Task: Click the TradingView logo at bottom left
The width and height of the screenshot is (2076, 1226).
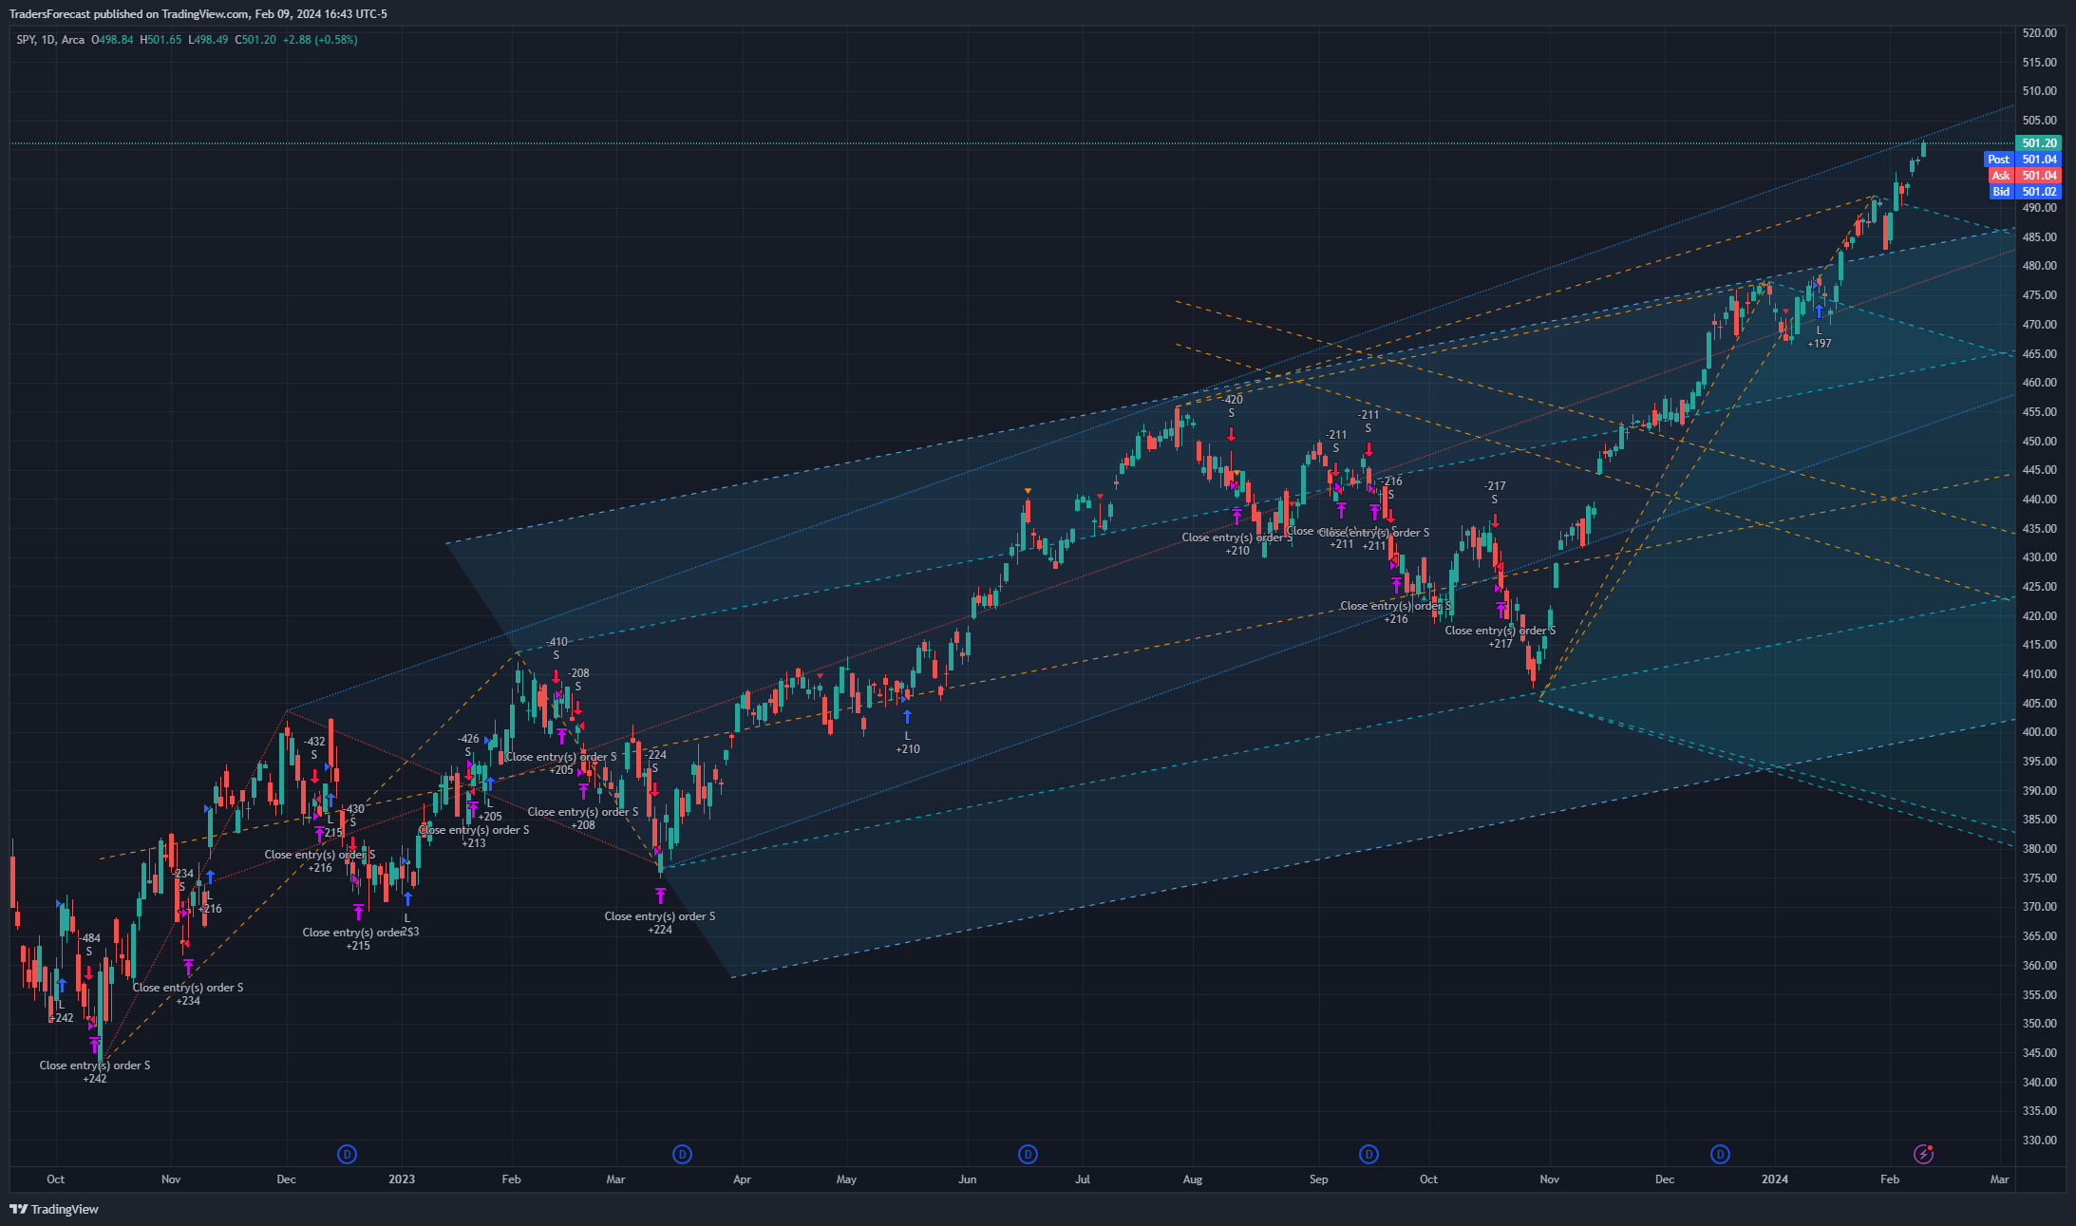Action: pyautogui.click(x=54, y=1209)
